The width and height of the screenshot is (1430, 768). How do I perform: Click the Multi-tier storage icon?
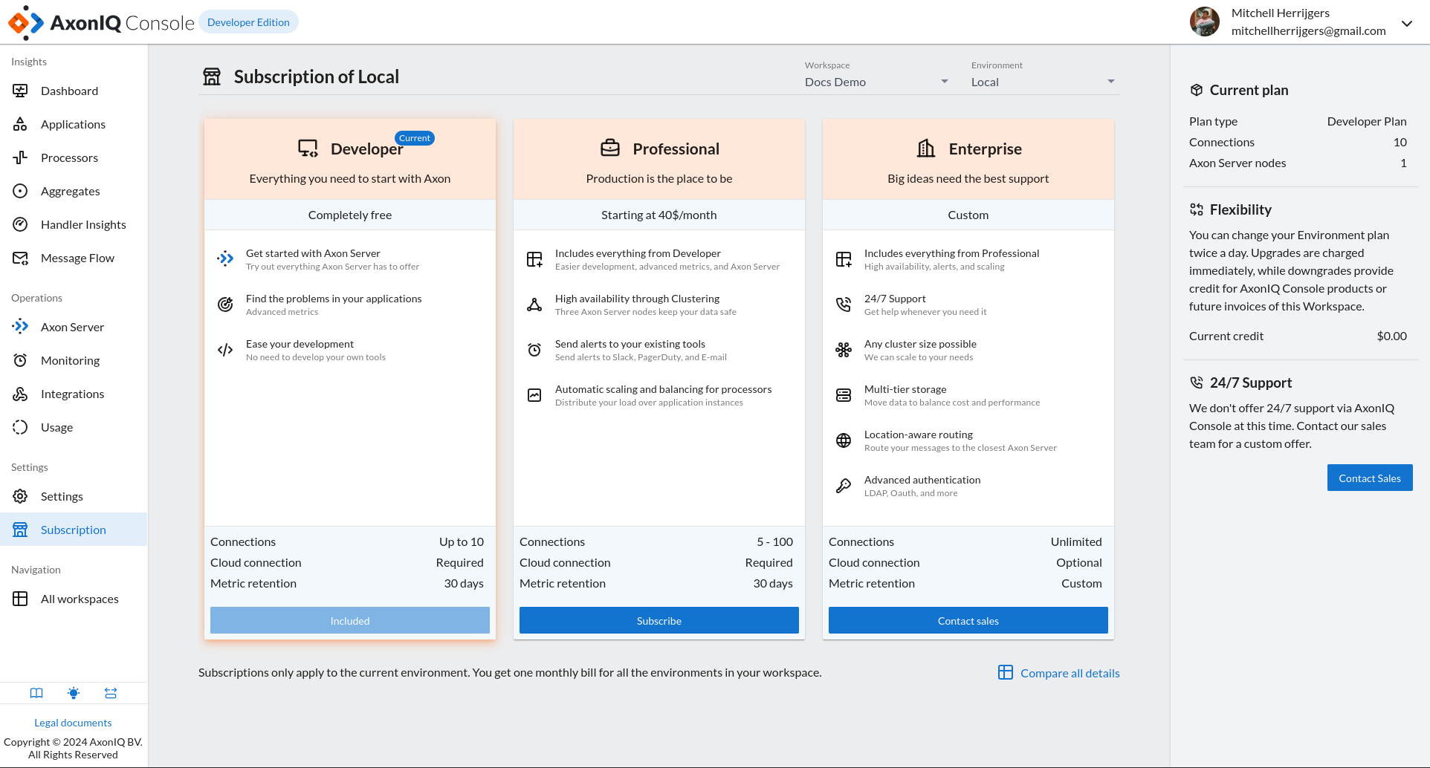[x=844, y=395]
